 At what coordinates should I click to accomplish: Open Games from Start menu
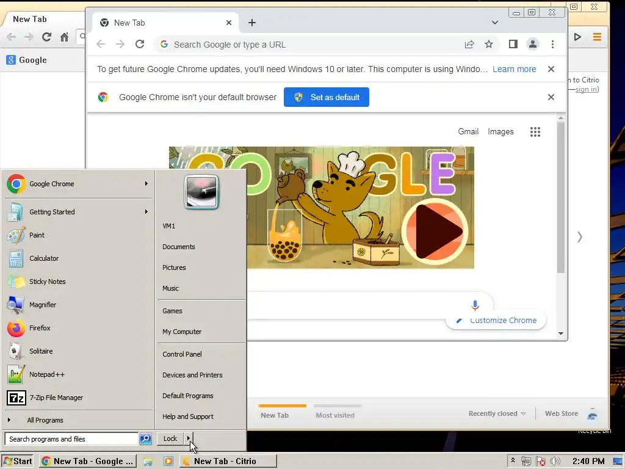(x=172, y=311)
